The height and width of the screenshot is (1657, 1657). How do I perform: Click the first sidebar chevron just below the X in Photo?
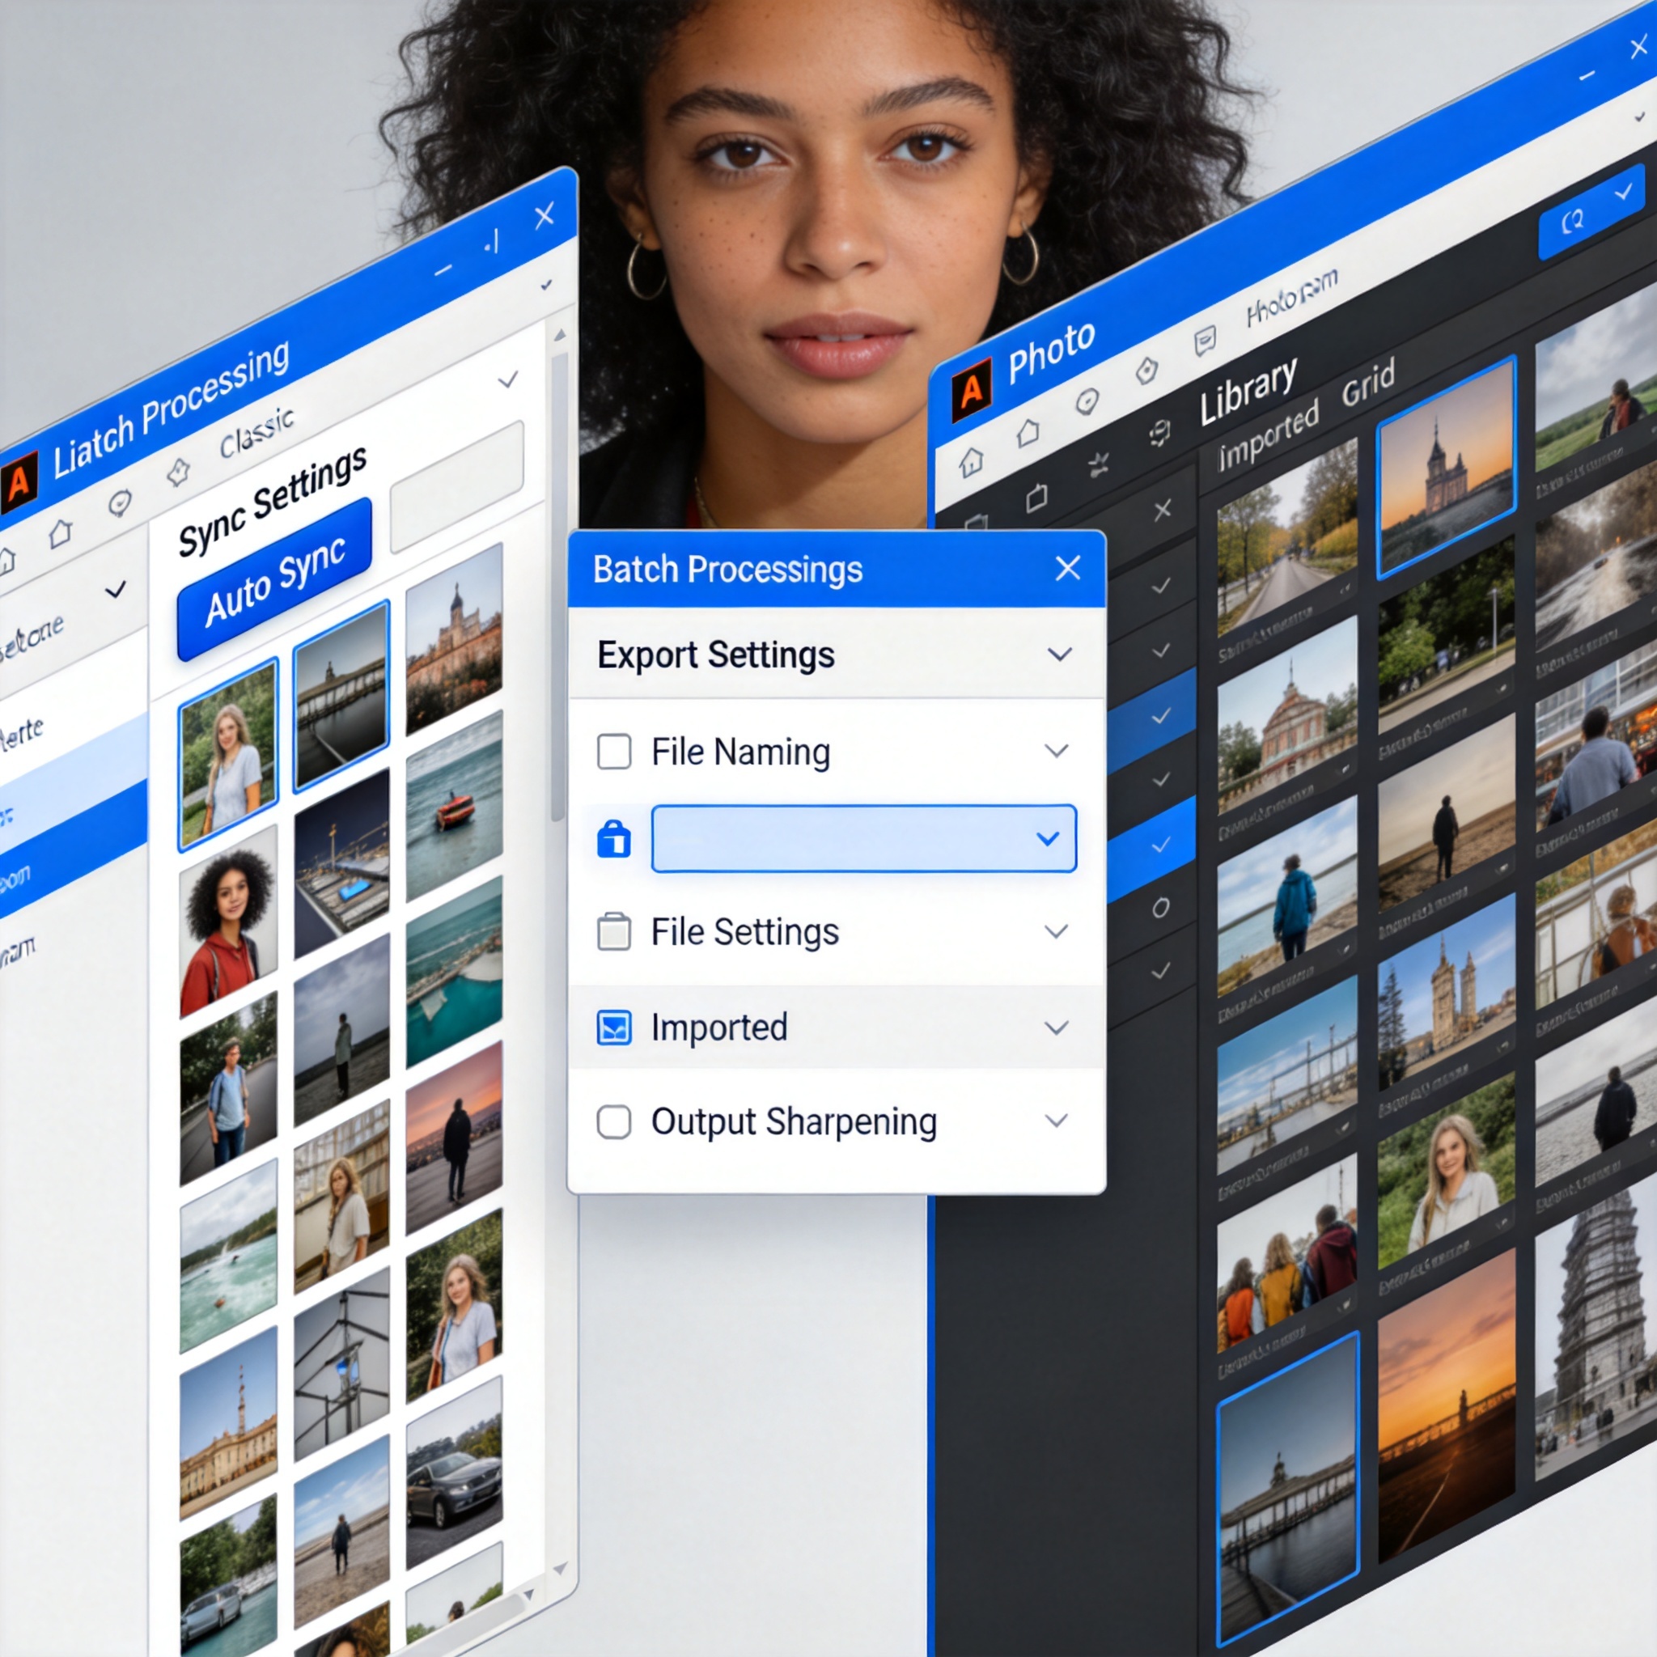pyautogui.click(x=1161, y=587)
